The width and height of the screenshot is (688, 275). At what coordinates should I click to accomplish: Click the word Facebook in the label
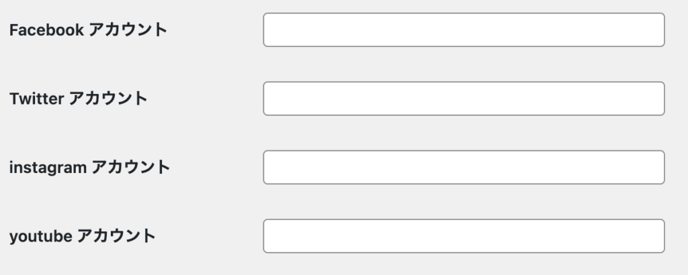pyautogui.click(x=46, y=30)
